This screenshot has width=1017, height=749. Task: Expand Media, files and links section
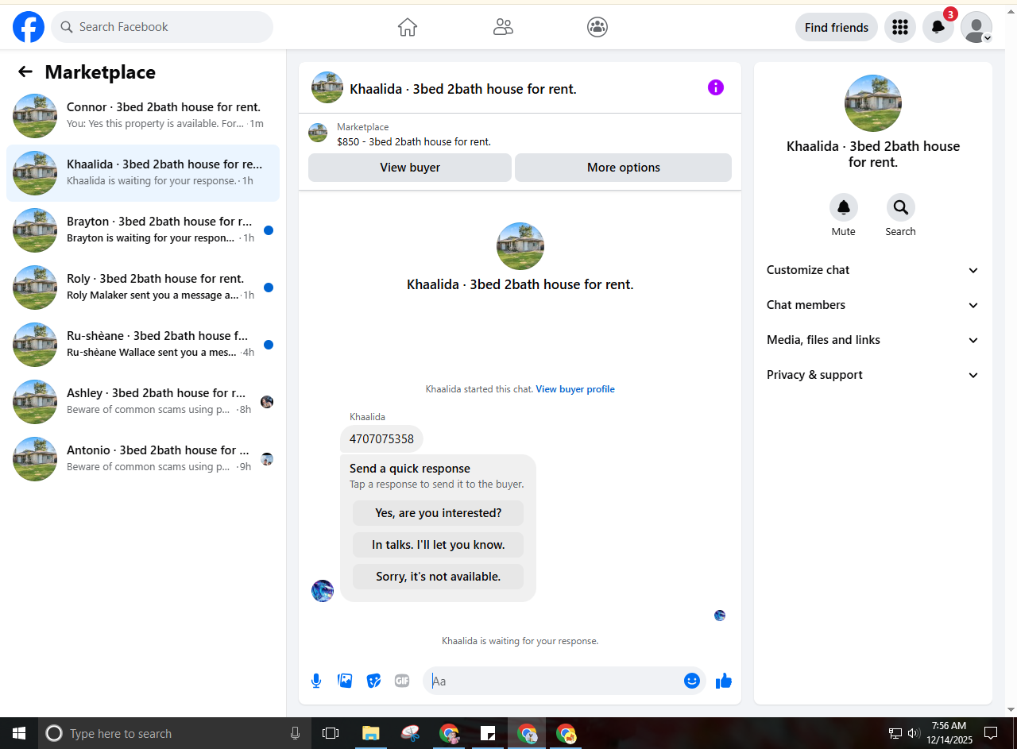pyautogui.click(x=872, y=340)
